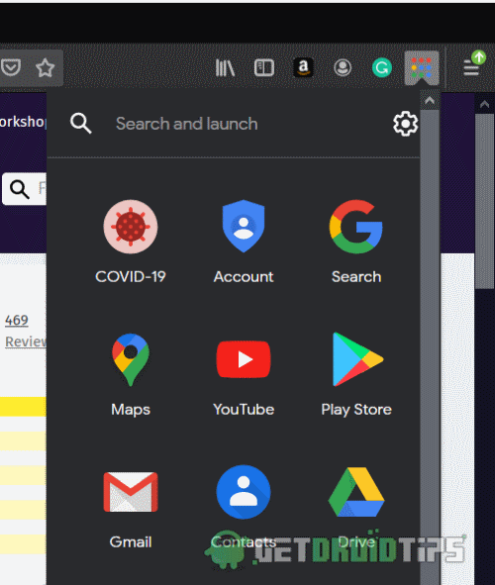Launch Google Search shortcut
The width and height of the screenshot is (495, 585).
click(x=356, y=242)
